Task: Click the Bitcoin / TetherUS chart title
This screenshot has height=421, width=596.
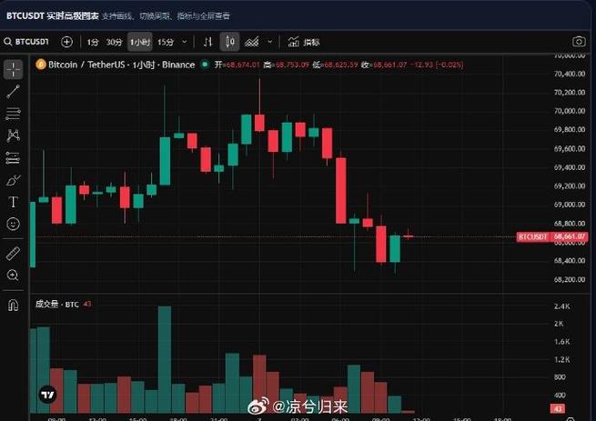Action: click(121, 65)
